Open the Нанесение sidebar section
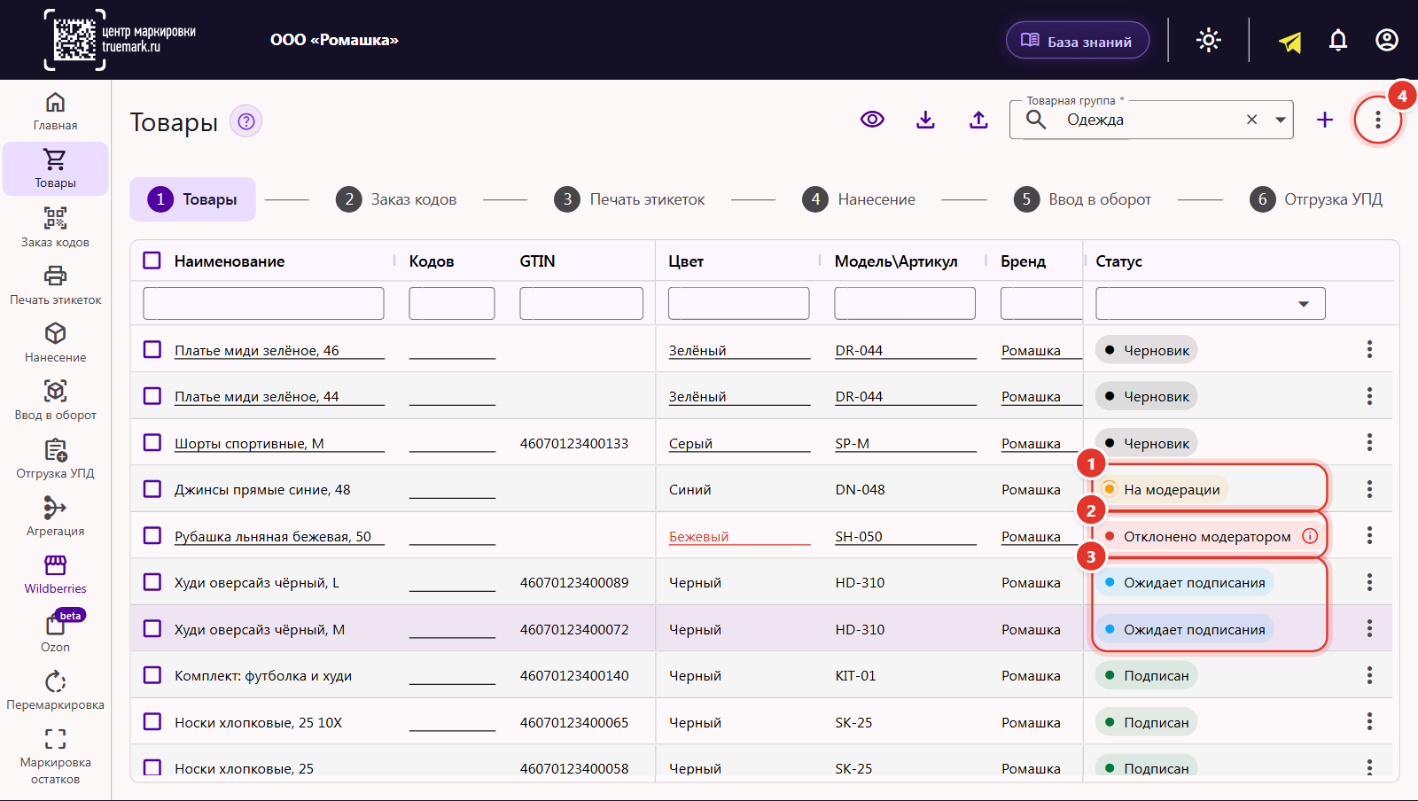The width and height of the screenshot is (1418, 801). [x=55, y=342]
